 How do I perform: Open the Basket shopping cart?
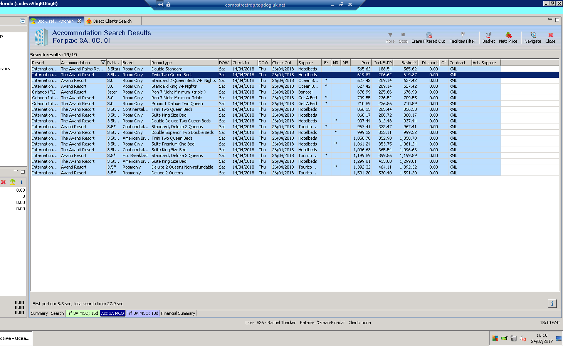pos(489,35)
